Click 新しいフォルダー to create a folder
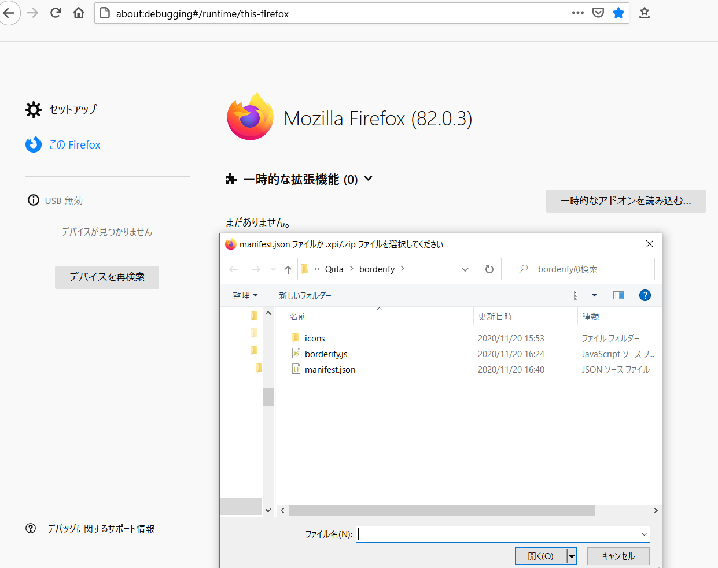 point(305,295)
